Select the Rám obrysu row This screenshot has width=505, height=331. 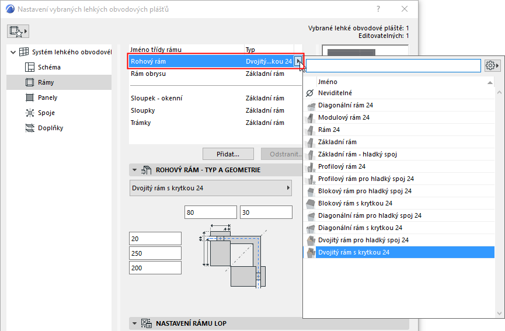(x=215, y=74)
